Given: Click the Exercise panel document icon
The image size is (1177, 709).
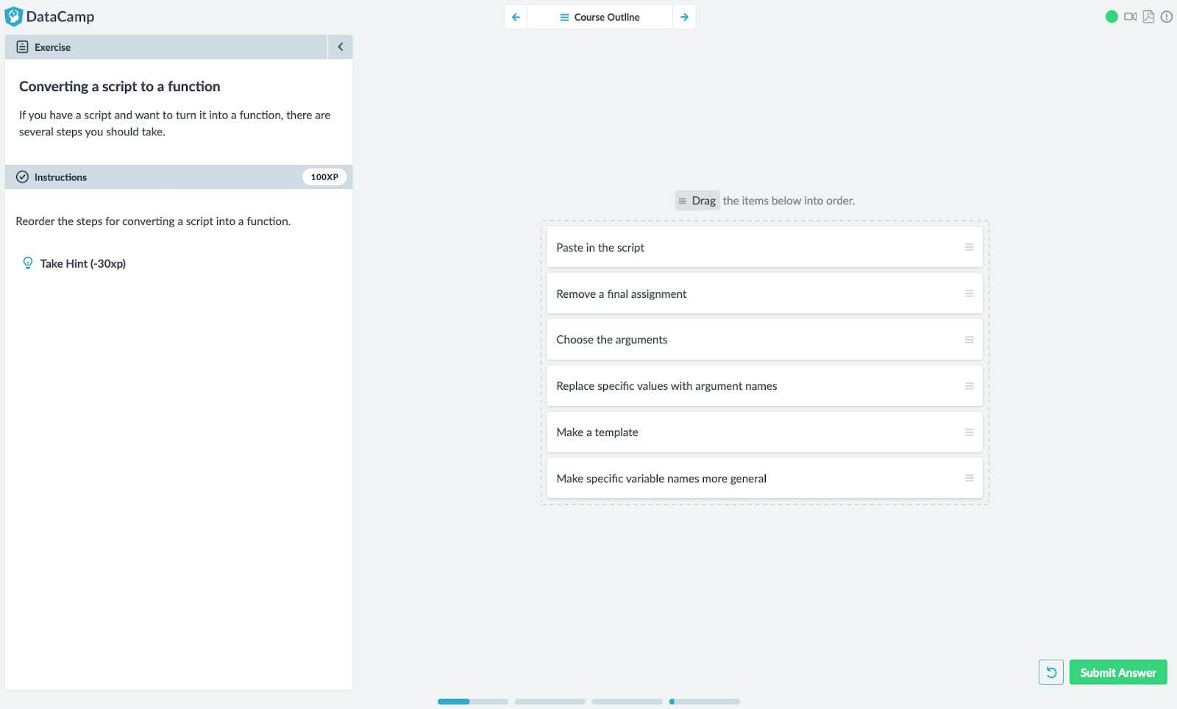Looking at the screenshot, I should (22, 47).
